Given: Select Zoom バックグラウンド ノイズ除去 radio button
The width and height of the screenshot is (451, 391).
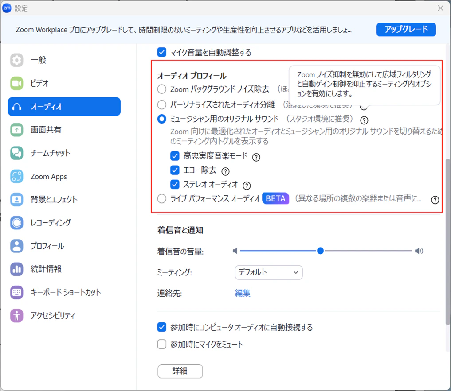Looking at the screenshot, I should pyautogui.click(x=162, y=89).
